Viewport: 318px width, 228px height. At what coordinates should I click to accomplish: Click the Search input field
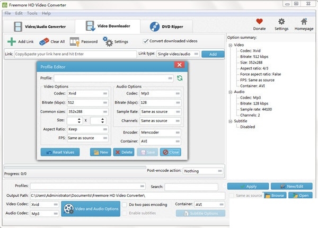click(191, 187)
